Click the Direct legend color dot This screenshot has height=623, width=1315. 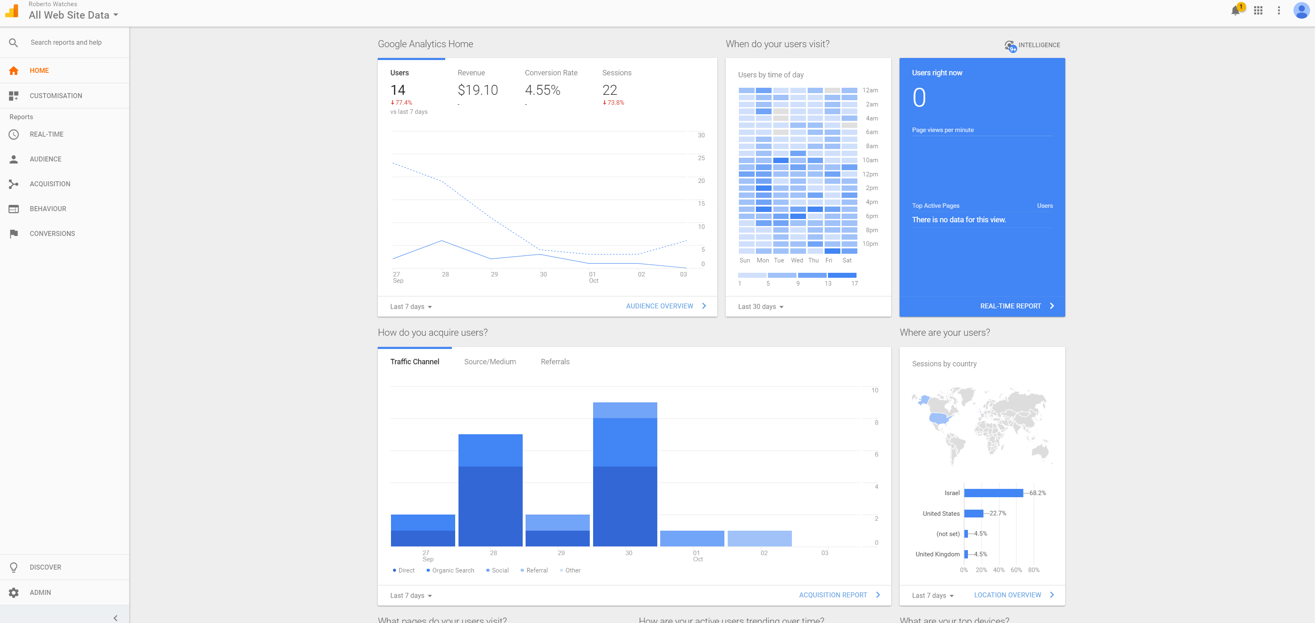pyautogui.click(x=395, y=570)
